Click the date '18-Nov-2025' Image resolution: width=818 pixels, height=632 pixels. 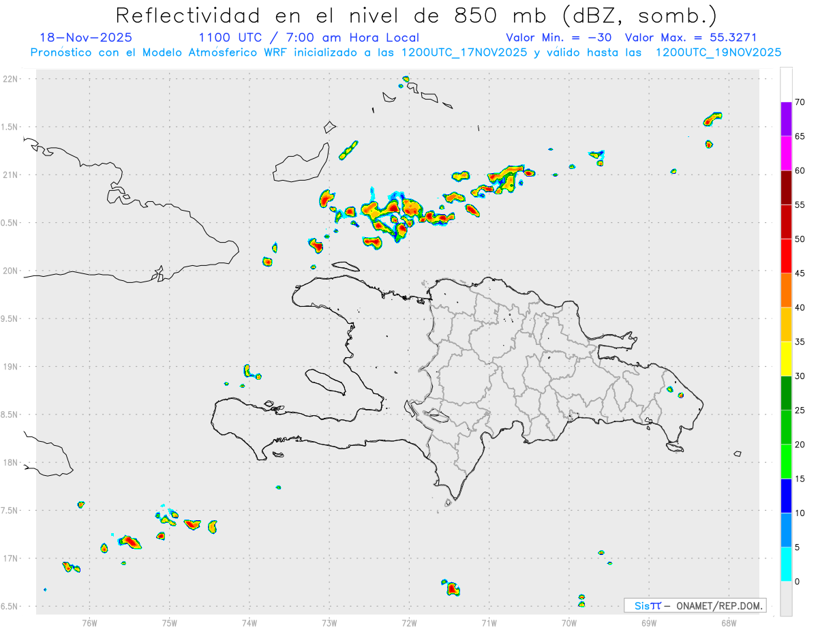[x=86, y=37]
